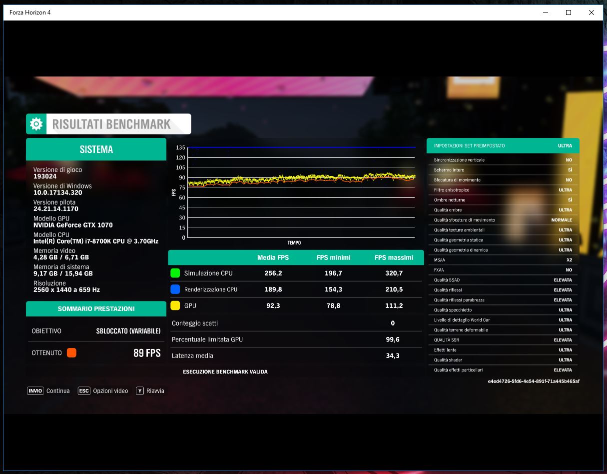Click the Livello di dettaglio World Car row
The image size is (607, 474).
[503, 320]
